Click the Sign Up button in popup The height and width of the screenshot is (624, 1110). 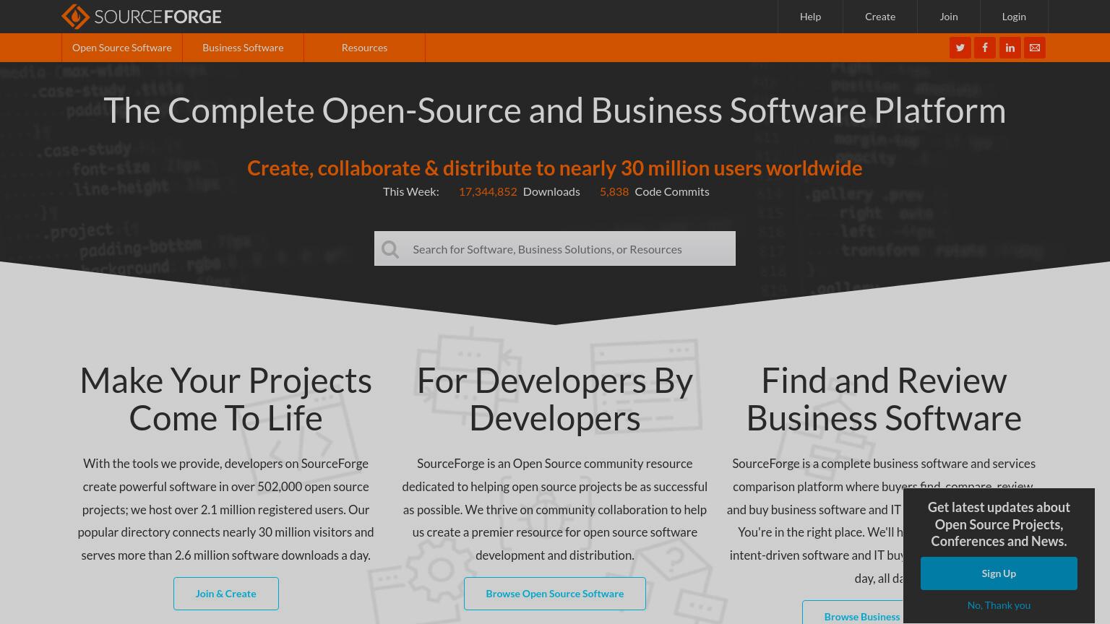(x=999, y=573)
